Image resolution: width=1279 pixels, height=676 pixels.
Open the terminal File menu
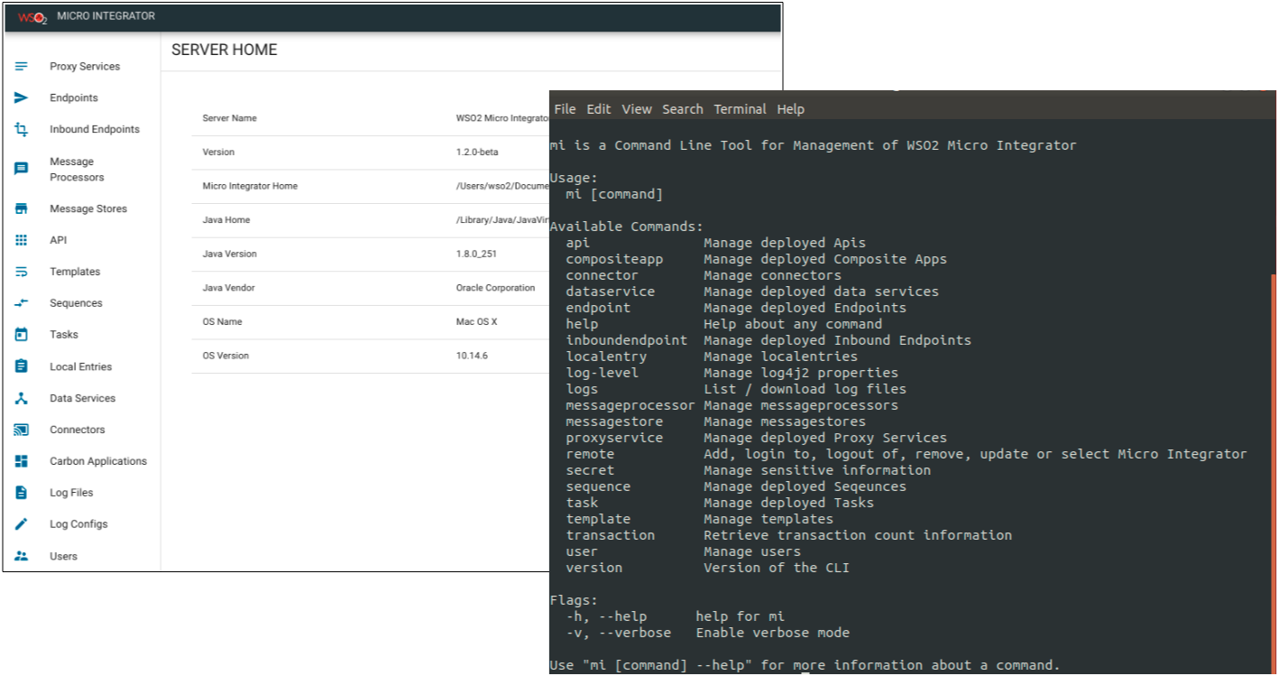click(x=565, y=109)
